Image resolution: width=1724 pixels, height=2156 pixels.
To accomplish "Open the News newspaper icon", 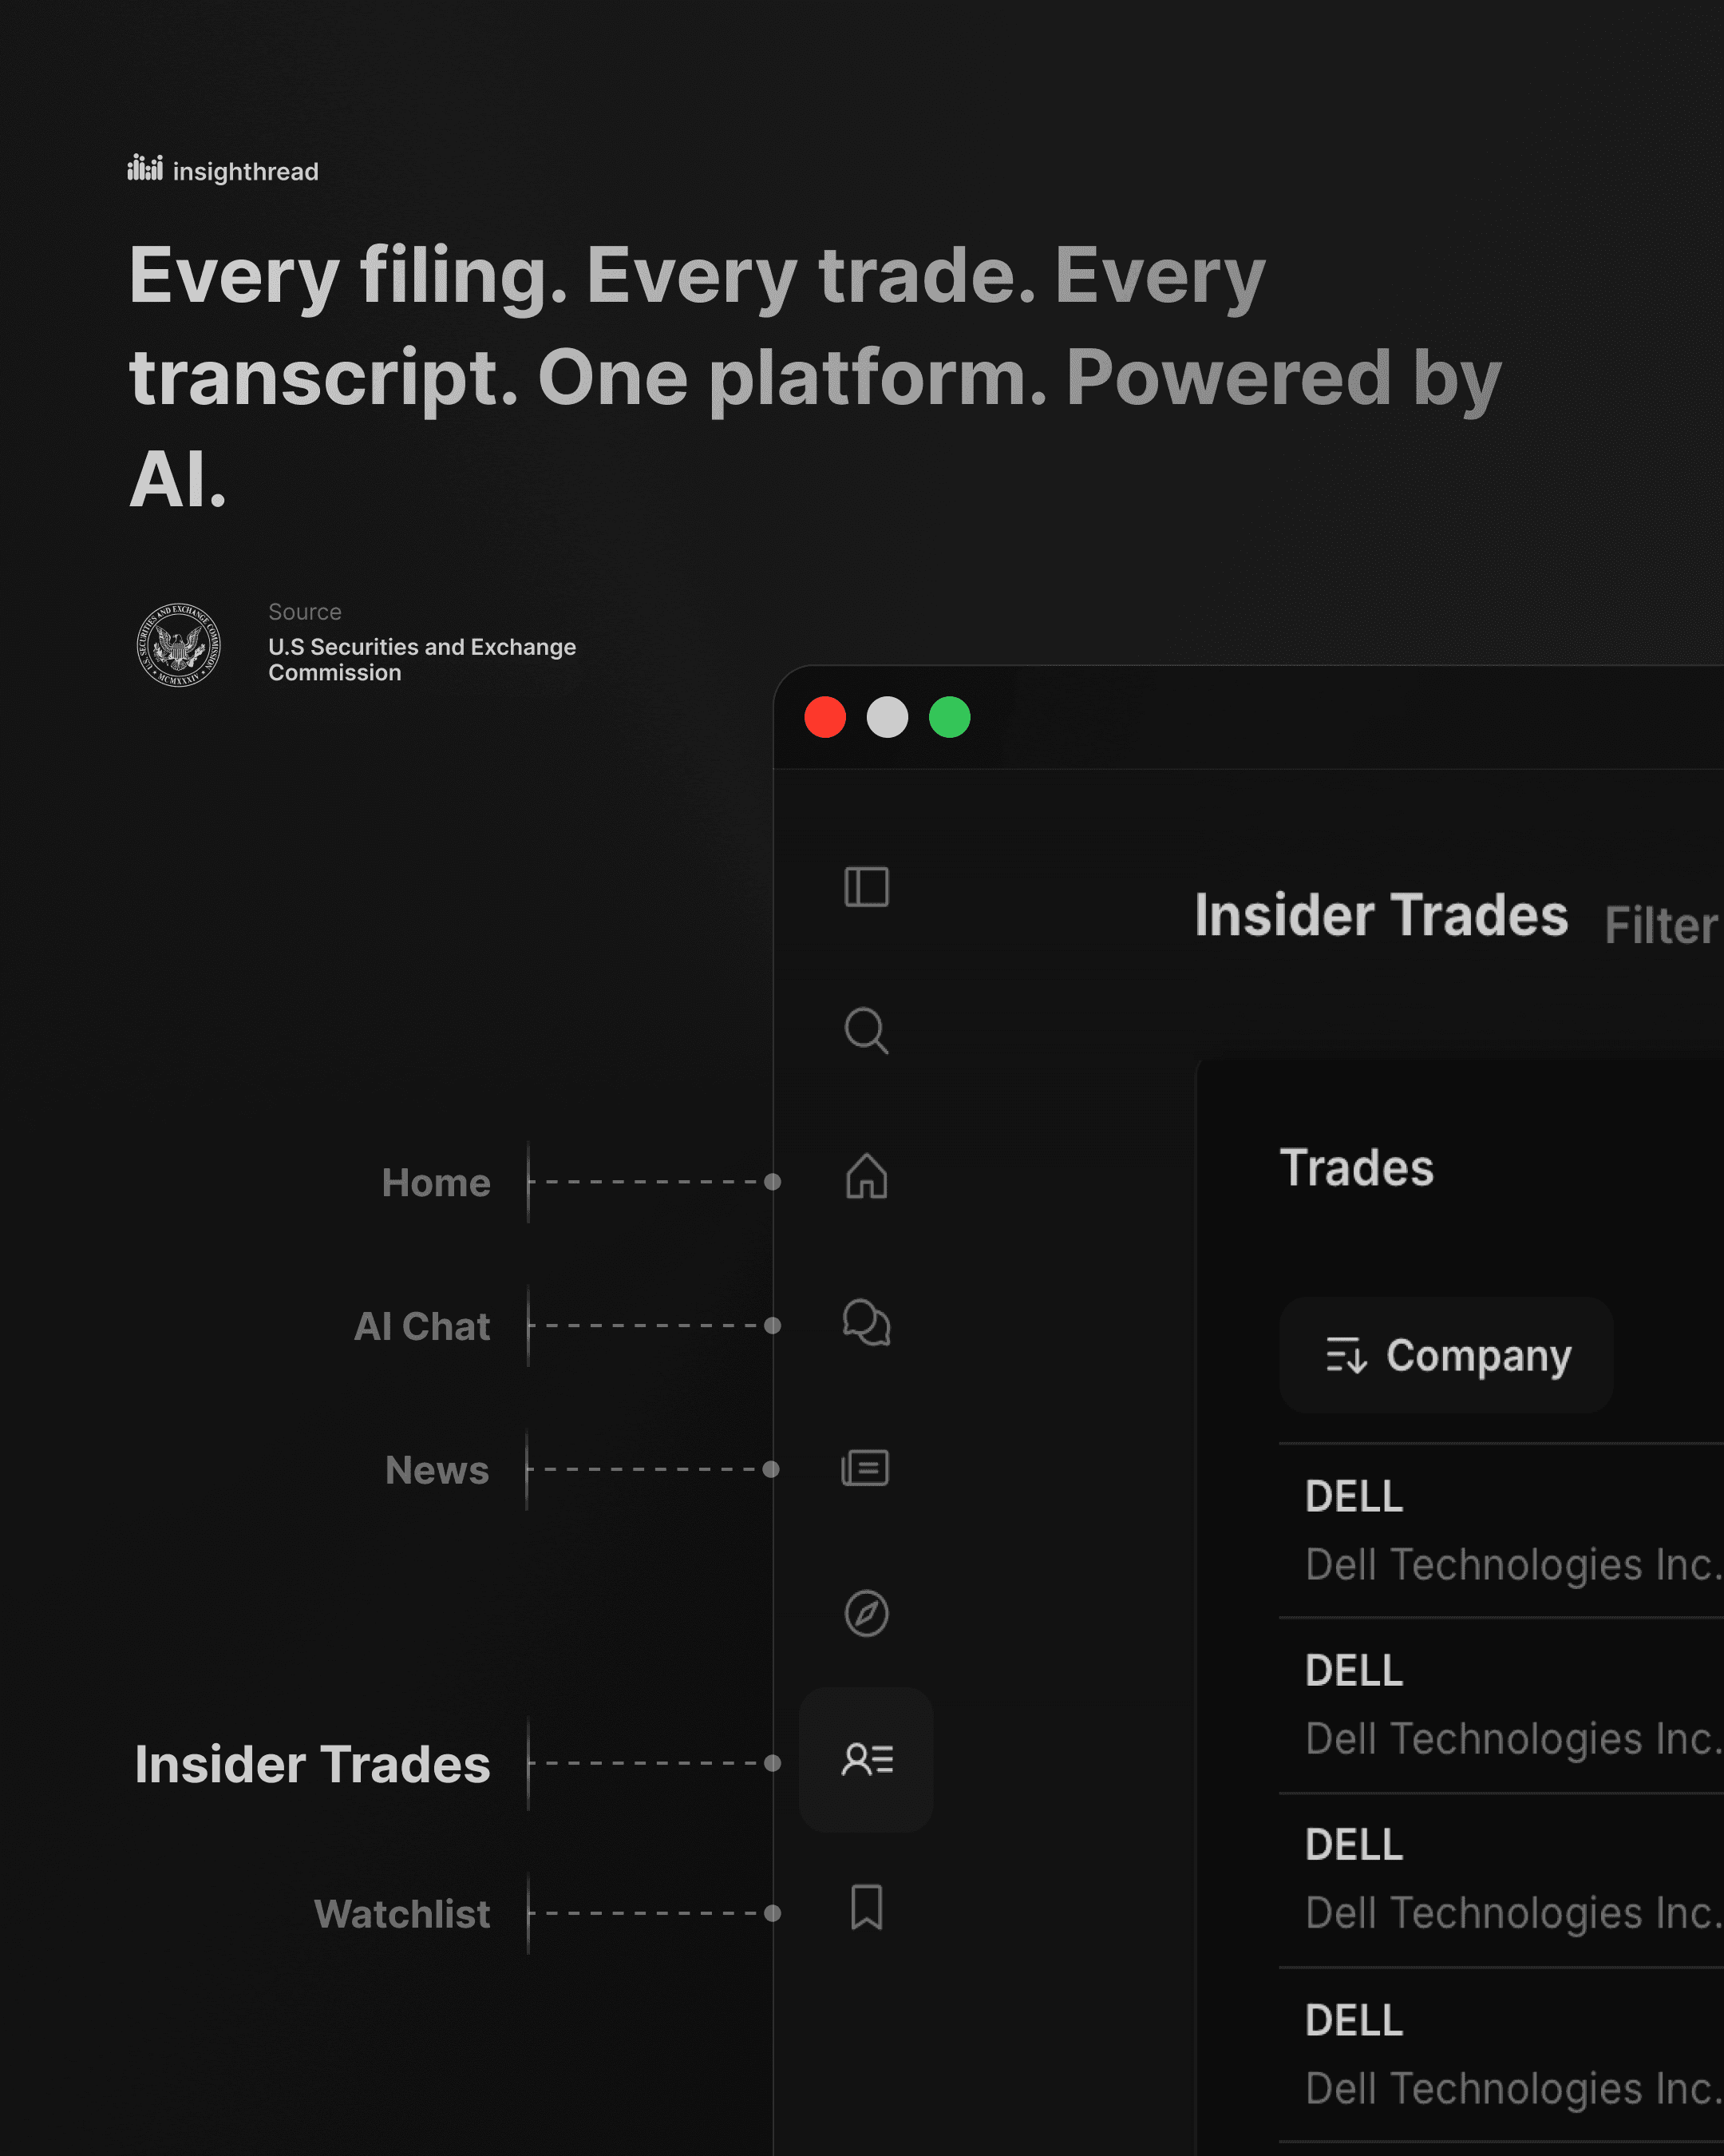I will (865, 1468).
